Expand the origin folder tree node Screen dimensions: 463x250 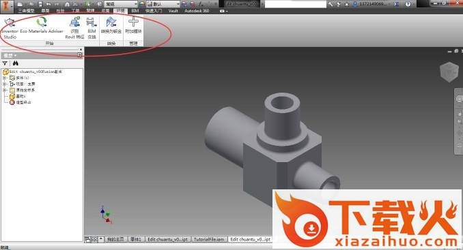click(4, 90)
